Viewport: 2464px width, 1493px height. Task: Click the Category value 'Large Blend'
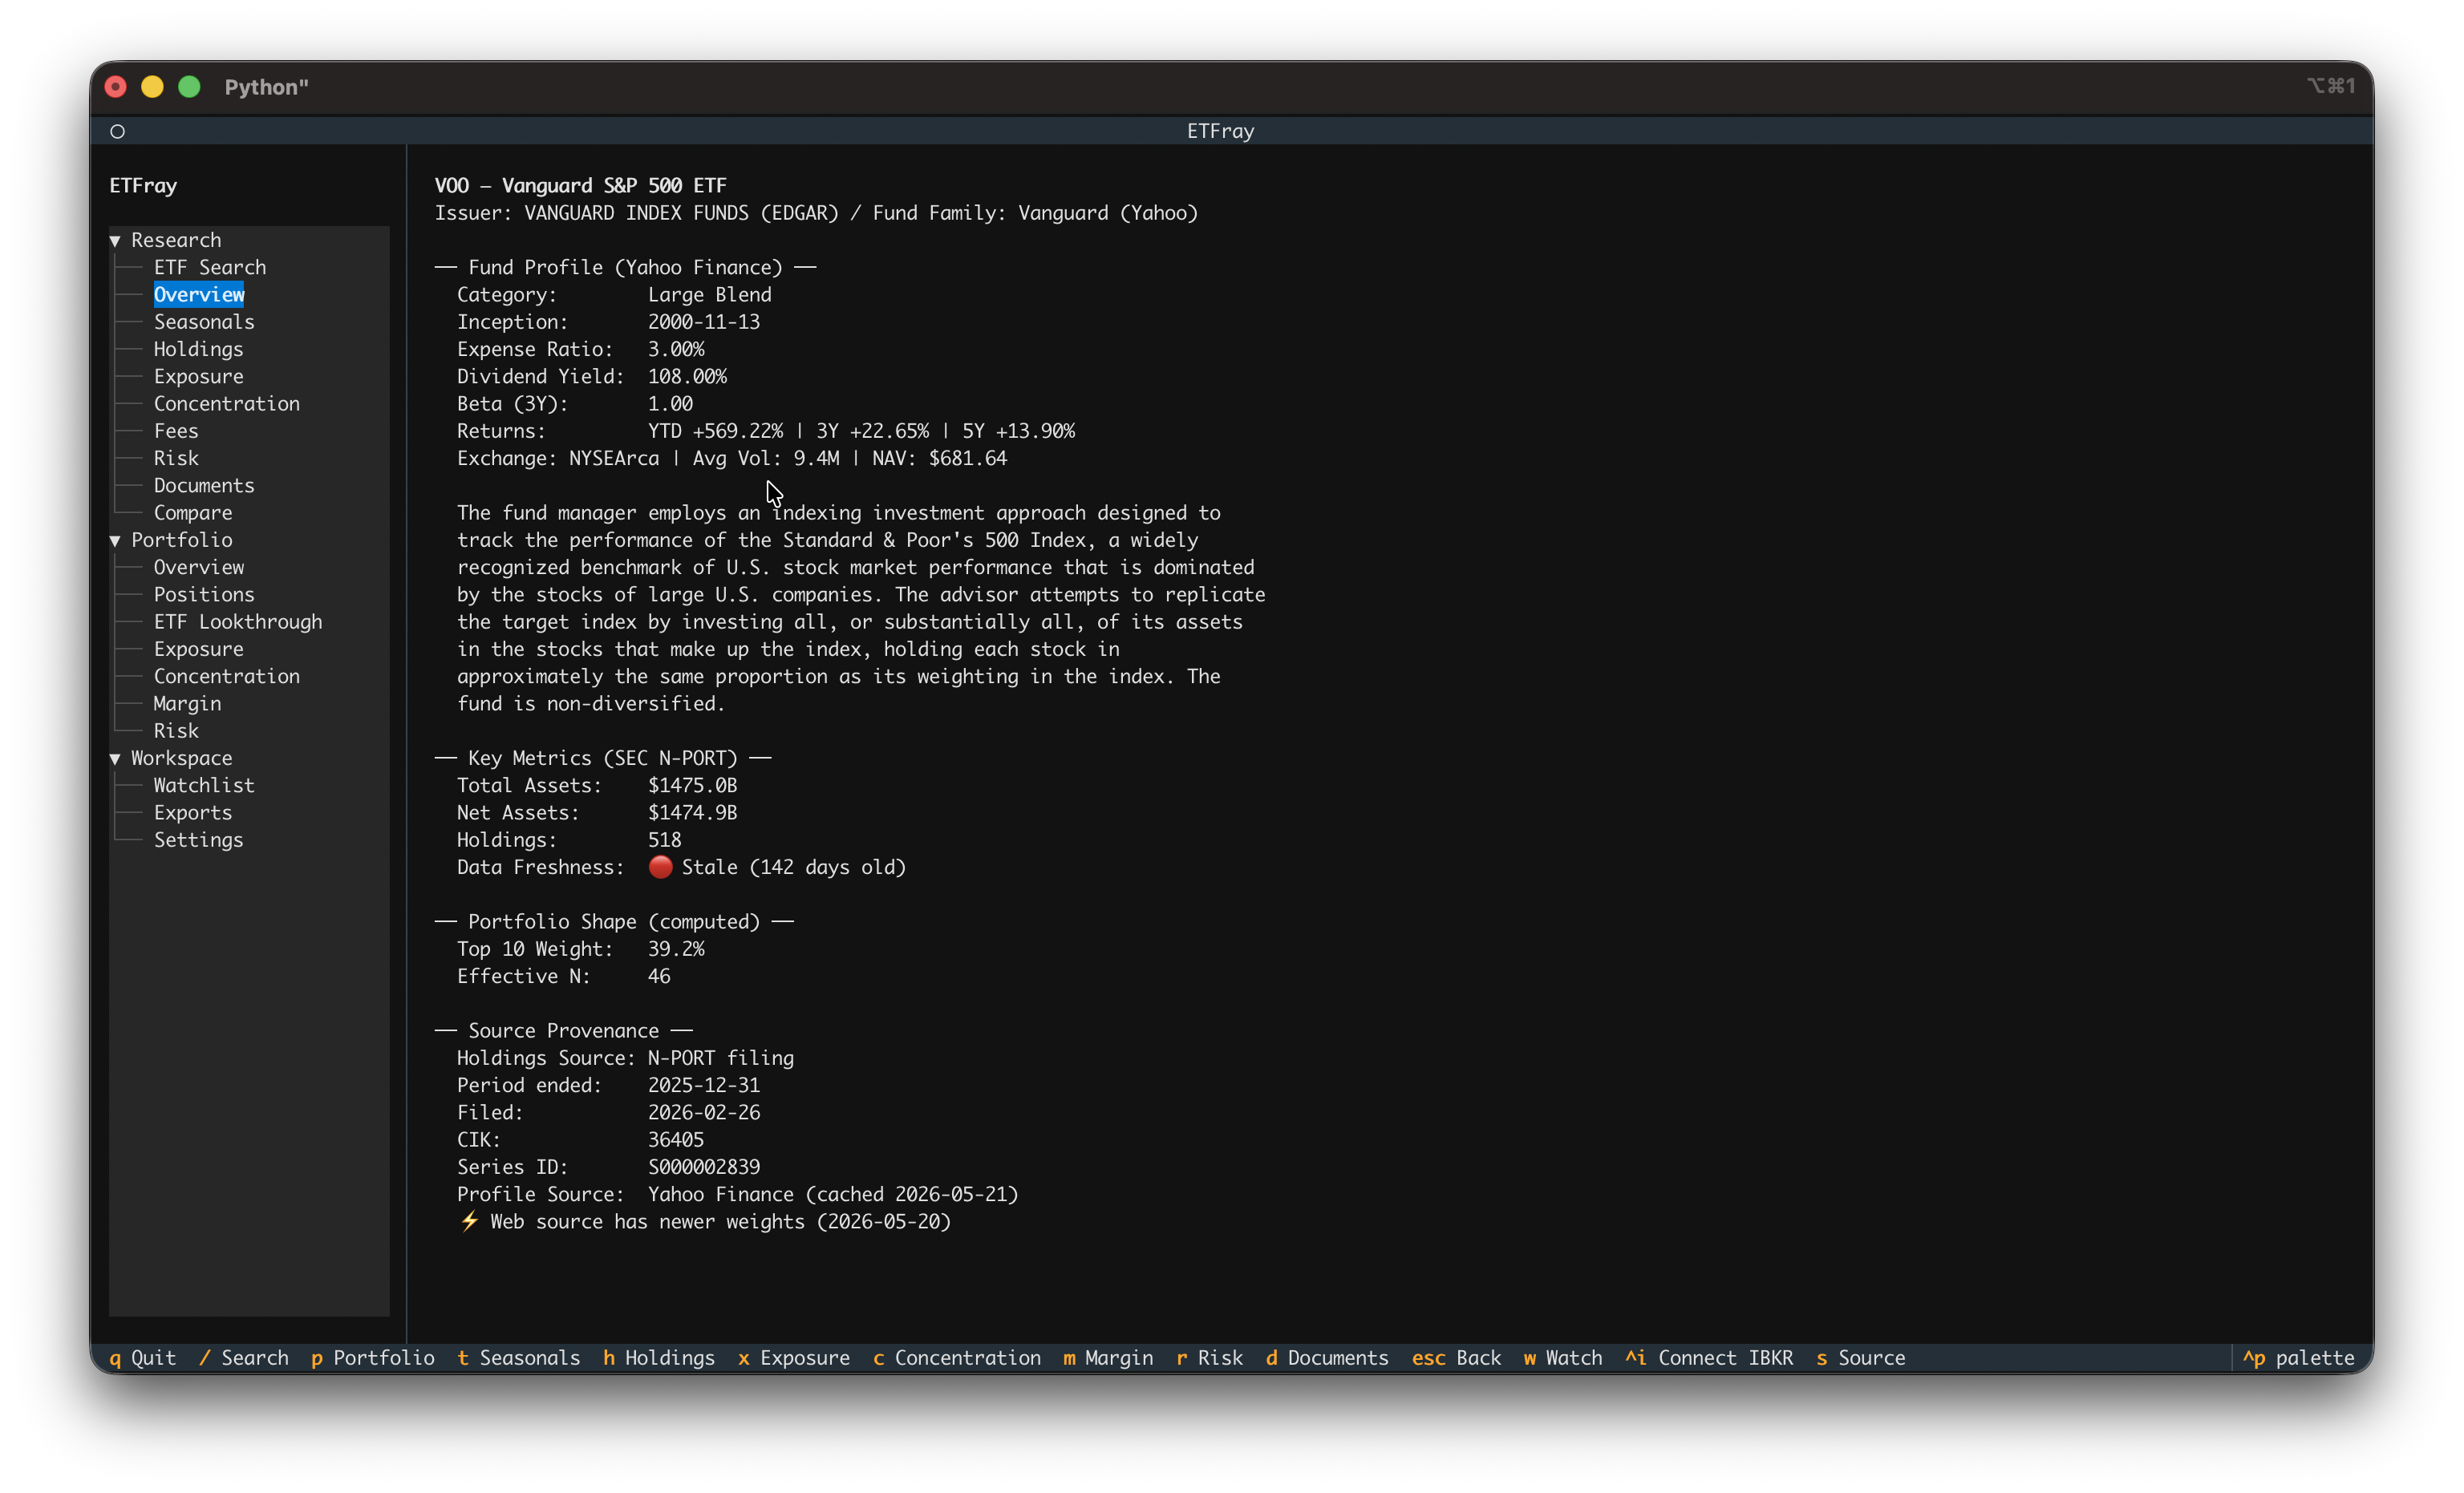click(x=710, y=294)
